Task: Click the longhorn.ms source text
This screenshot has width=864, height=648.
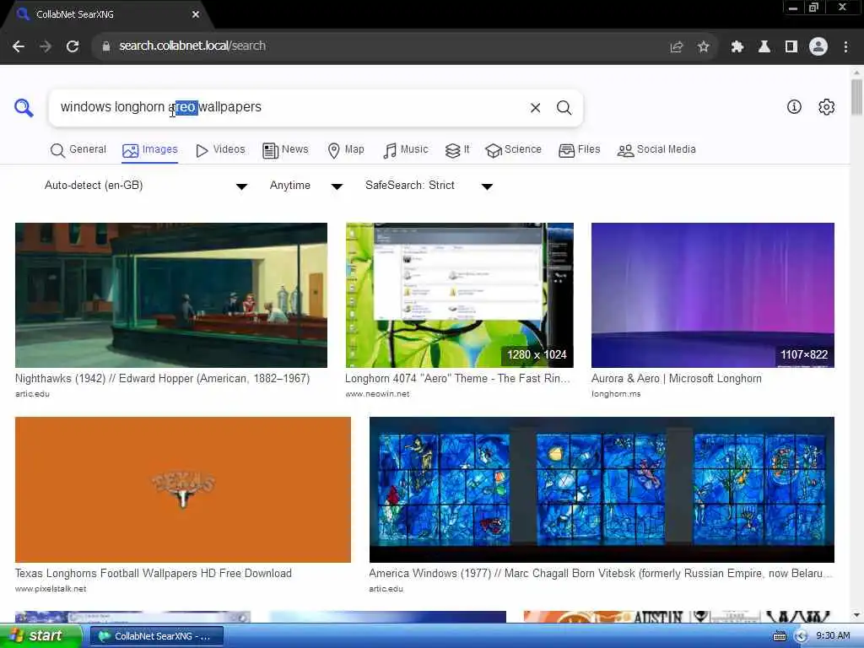Action: click(x=616, y=394)
